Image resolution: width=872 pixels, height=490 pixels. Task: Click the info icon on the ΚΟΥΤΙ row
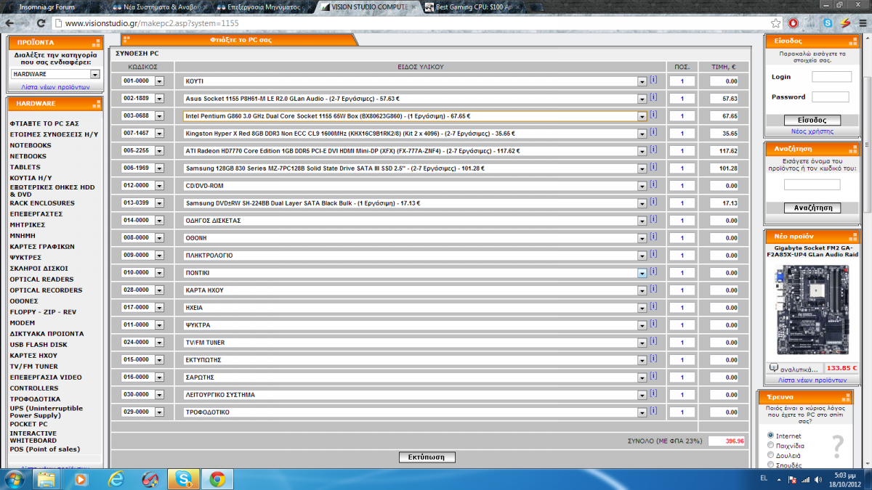tap(653, 81)
